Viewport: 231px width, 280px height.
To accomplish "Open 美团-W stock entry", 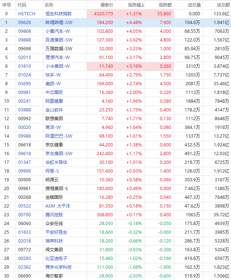I will [x=53, y=84].
